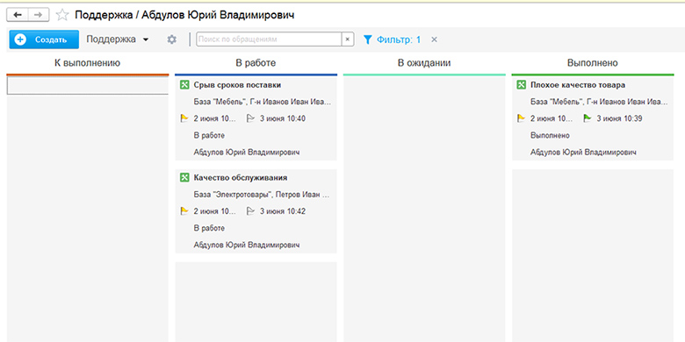Click the Выполнено status inside the card
Image resolution: width=685 pixels, height=342 pixels.
[x=550, y=135]
